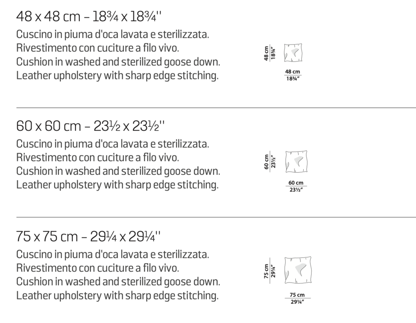Click the 60 cm cushion drawing
The image size is (416, 323).
pos(296,161)
